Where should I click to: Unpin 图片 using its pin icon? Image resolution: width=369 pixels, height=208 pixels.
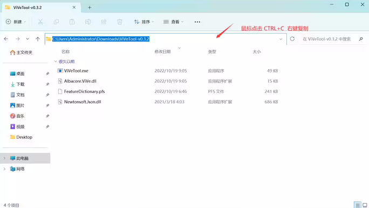coord(47,105)
